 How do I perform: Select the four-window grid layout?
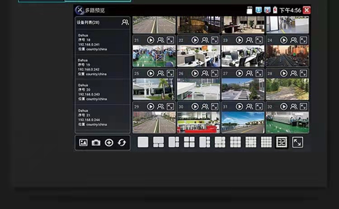coord(189,142)
